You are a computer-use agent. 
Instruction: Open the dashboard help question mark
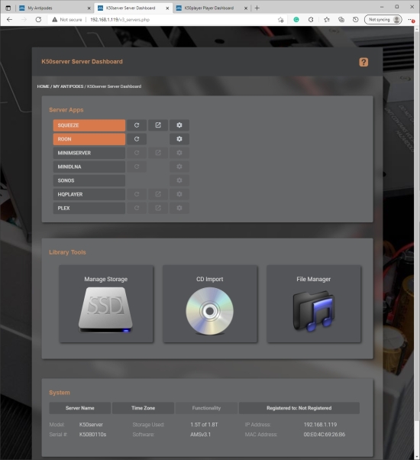363,62
